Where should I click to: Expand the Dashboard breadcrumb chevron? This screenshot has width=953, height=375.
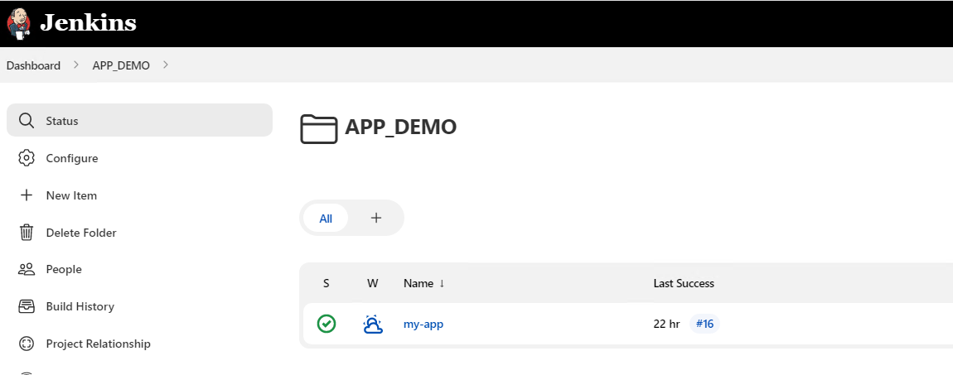tap(75, 65)
